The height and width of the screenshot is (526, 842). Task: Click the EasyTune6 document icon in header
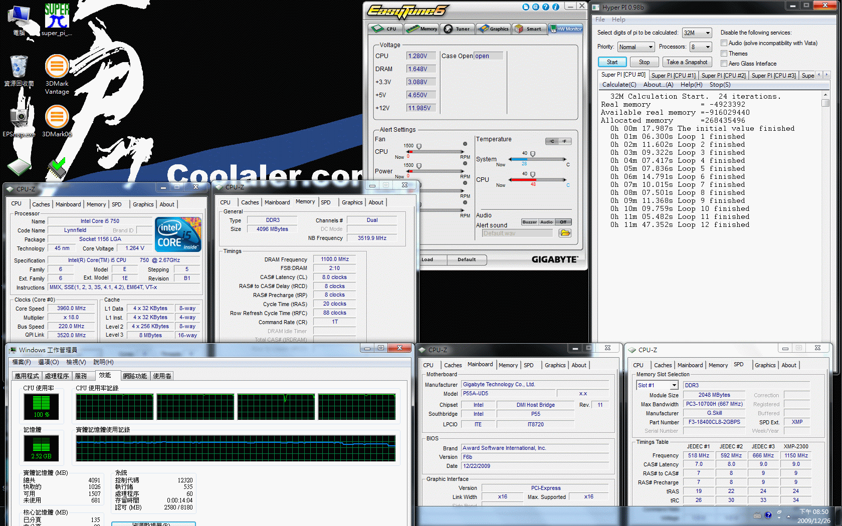click(x=526, y=7)
